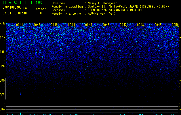This screenshot has height=115, width=181.
Task: Select the name Masayuki Kobayashi
Action: [x=103, y=3]
